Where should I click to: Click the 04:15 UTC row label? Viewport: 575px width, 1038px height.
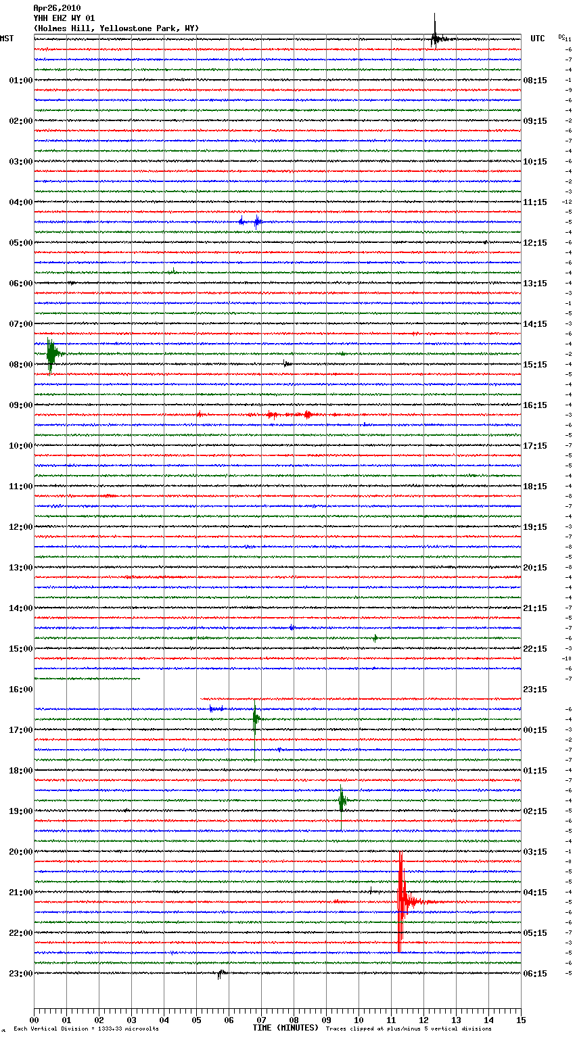click(x=535, y=893)
